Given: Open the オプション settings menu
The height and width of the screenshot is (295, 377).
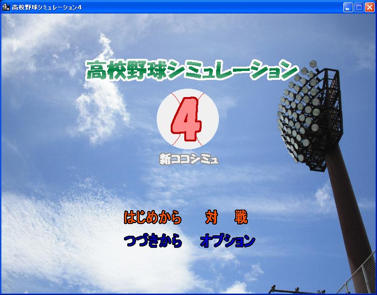Looking at the screenshot, I should click(227, 241).
